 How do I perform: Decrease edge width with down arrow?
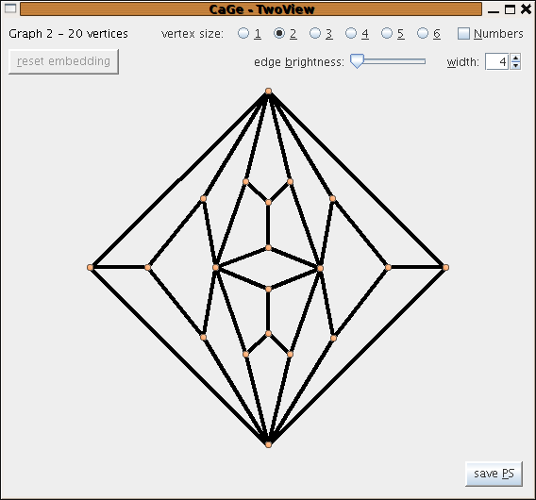(515, 66)
